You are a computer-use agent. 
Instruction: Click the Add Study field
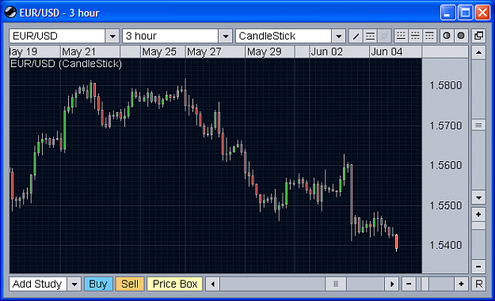[38, 284]
